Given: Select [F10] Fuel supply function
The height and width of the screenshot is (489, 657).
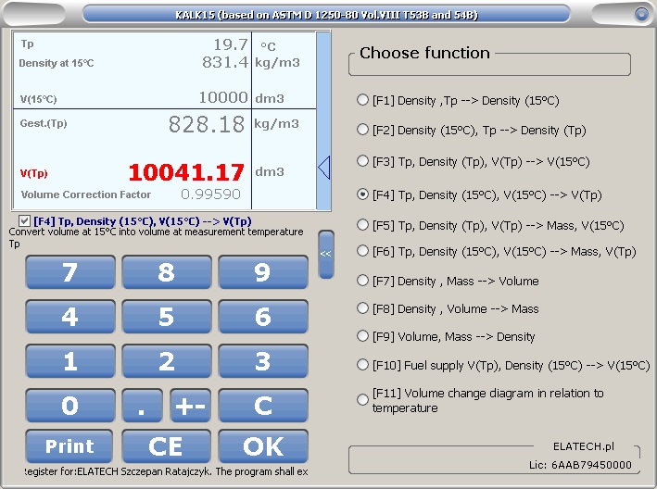Looking at the screenshot, I should 503,366.
